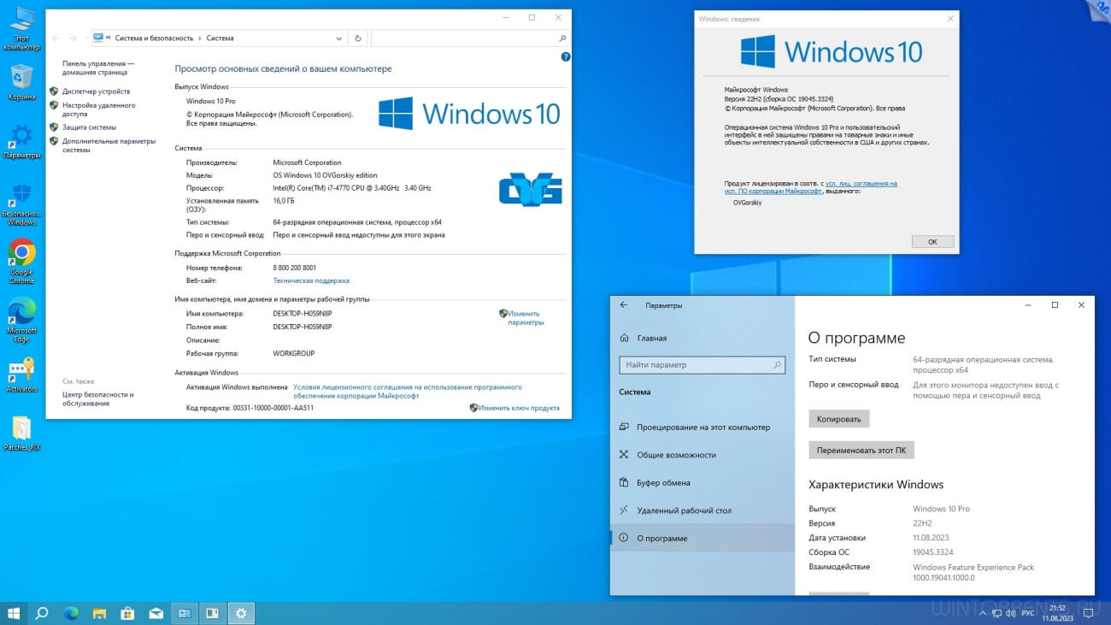
Task: Open the Безопасность Windows desktop shortcut
Action: coord(21,203)
